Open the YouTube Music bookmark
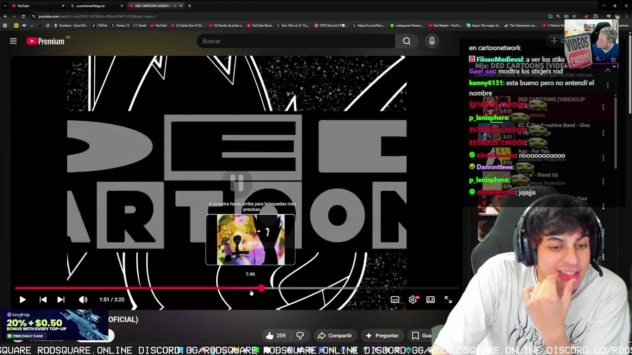 [260, 25]
